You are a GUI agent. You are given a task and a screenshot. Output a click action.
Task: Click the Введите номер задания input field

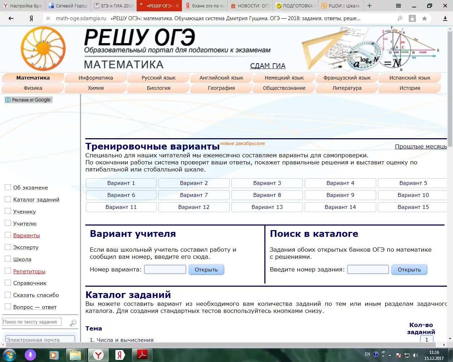pyautogui.click(x=368, y=269)
